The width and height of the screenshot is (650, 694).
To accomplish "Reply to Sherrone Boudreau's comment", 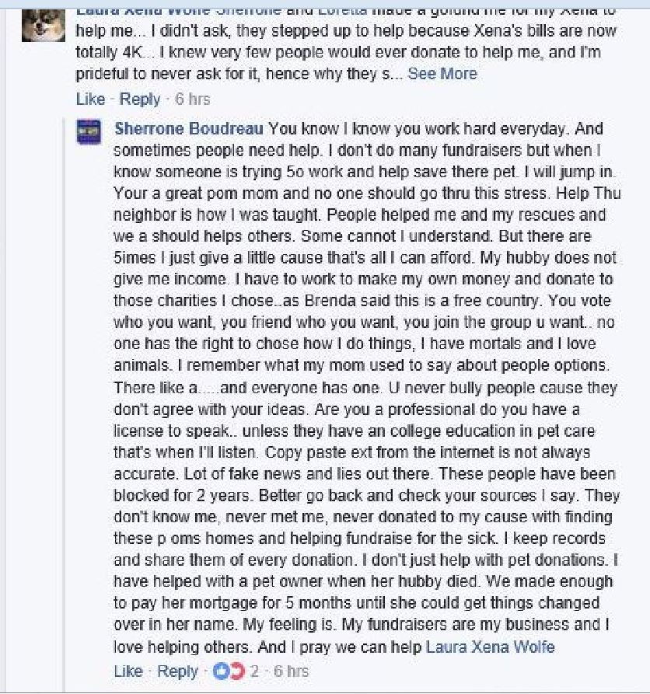I will [177, 671].
